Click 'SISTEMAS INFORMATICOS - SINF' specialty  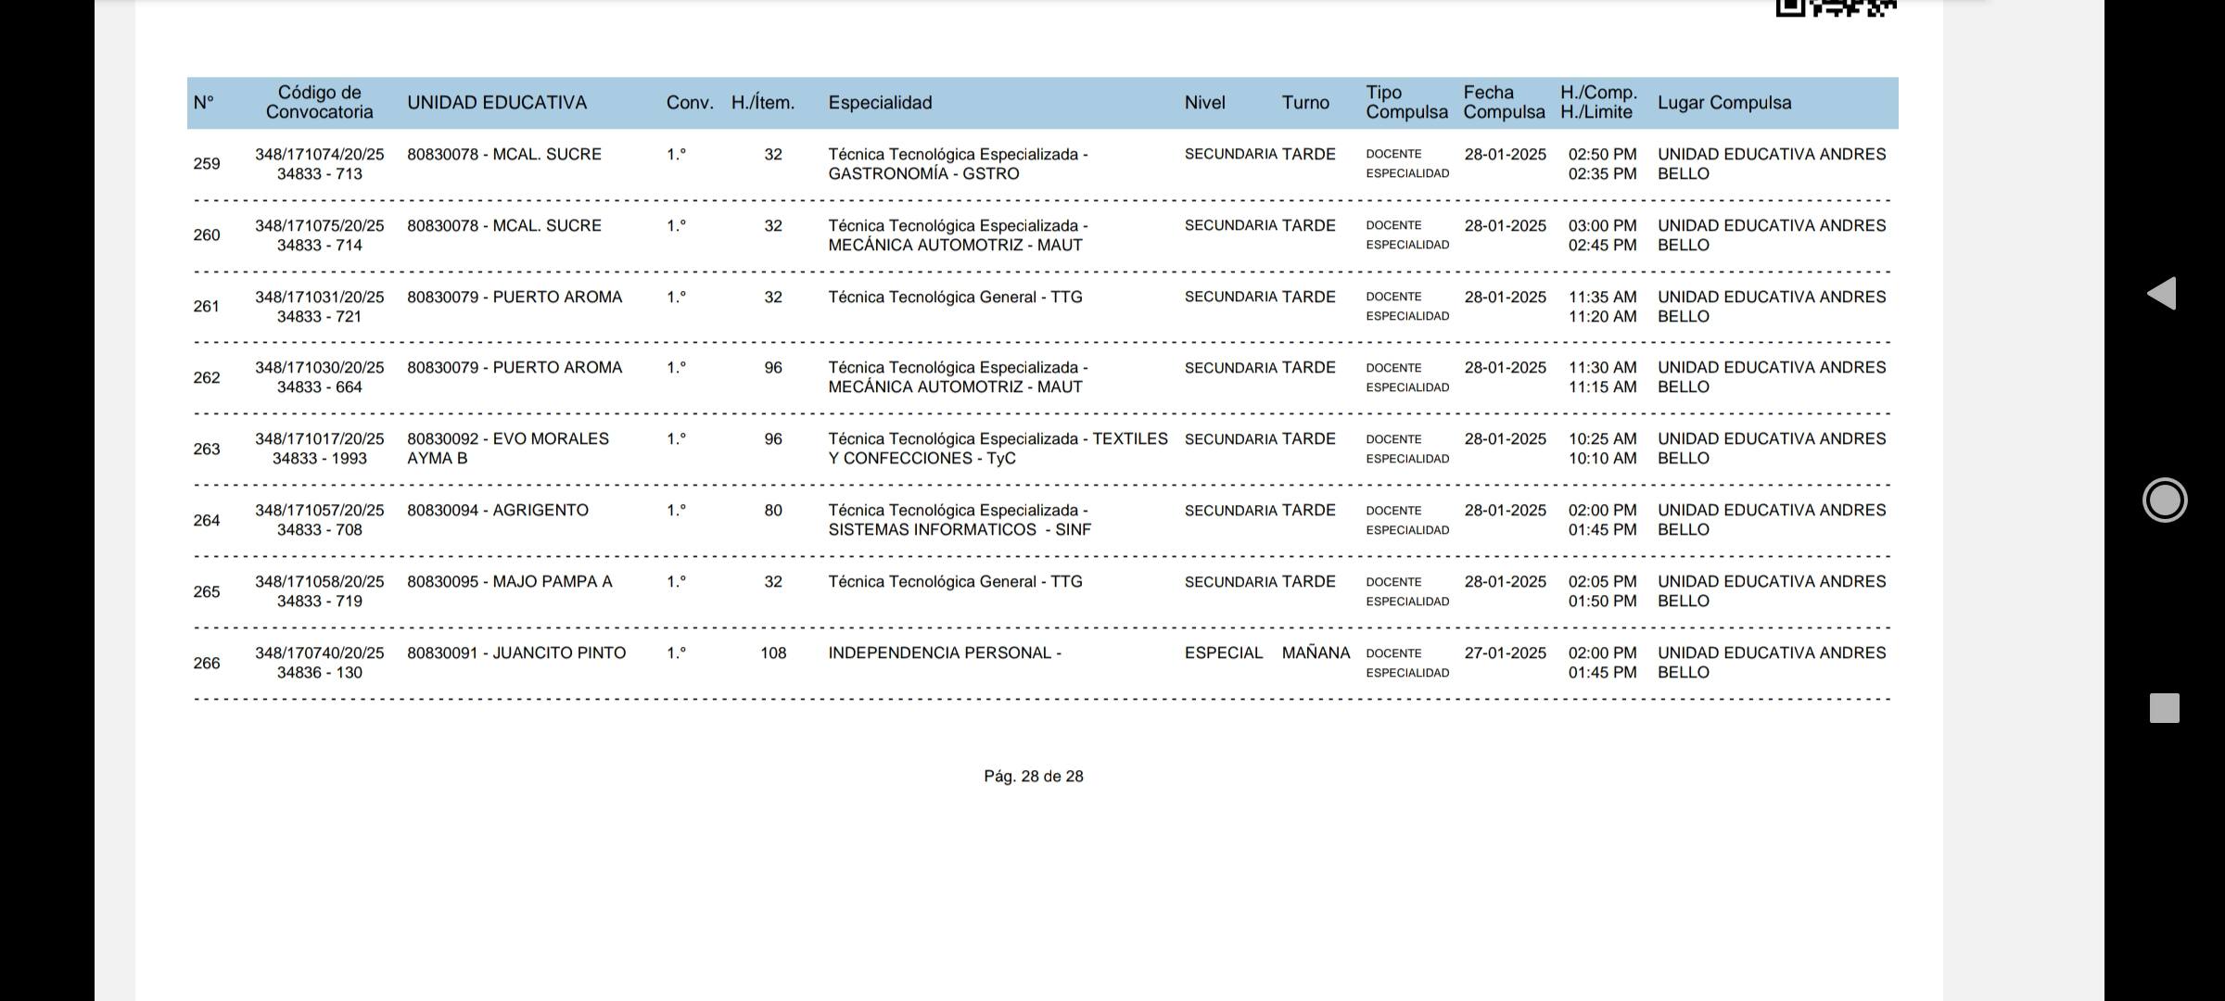tap(959, 530)
